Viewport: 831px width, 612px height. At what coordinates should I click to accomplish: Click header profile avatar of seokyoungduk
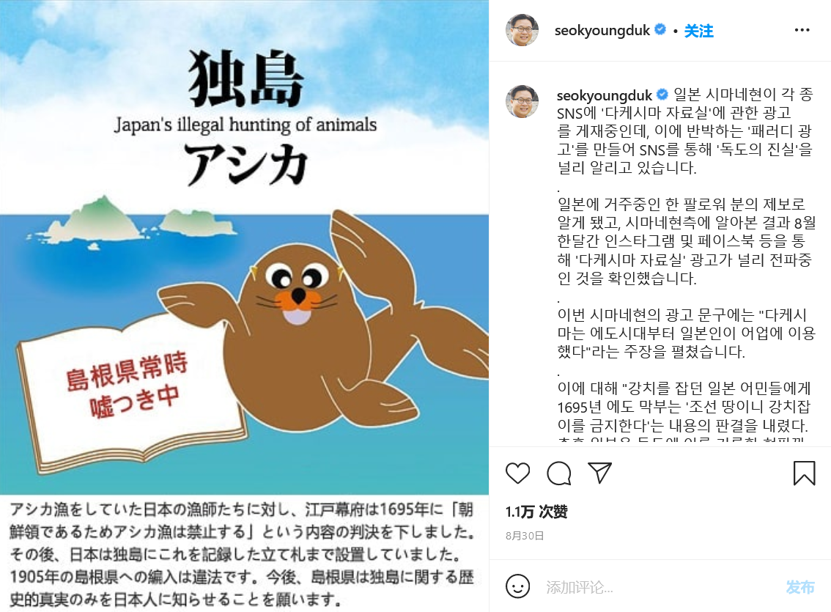pos(522,30)
